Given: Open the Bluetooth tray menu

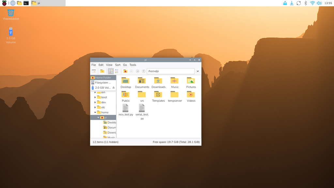Looking at the screenshot, I should [x=305, y=3].
